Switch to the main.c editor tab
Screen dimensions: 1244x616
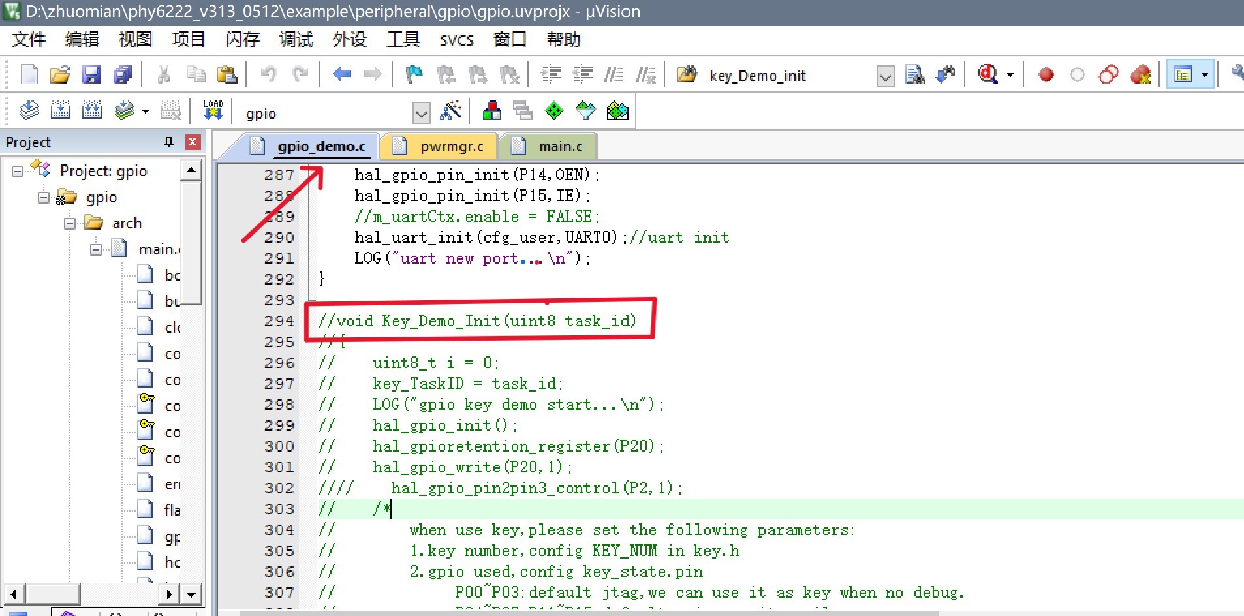(x=549, y=146)
